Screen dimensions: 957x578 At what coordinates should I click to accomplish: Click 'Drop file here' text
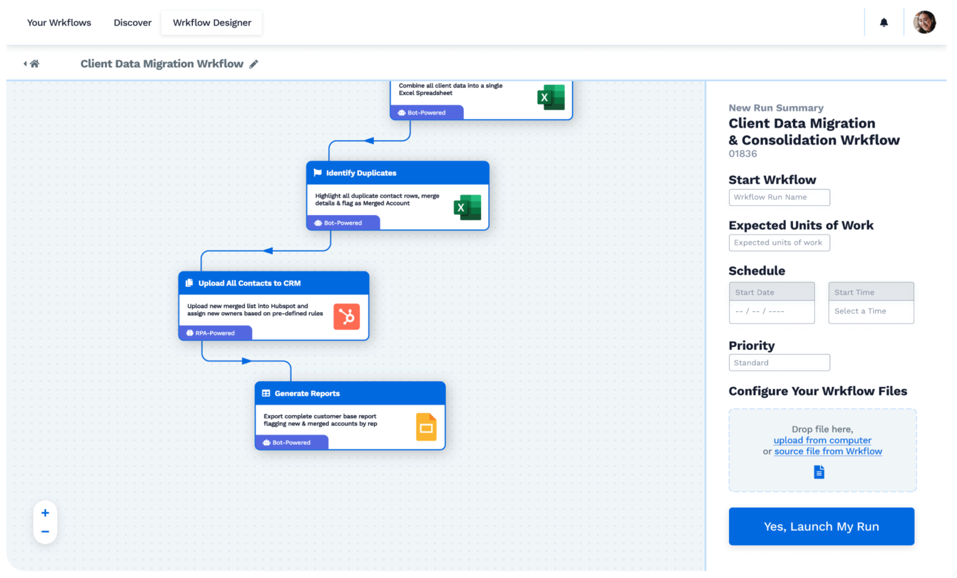point(822,429)
